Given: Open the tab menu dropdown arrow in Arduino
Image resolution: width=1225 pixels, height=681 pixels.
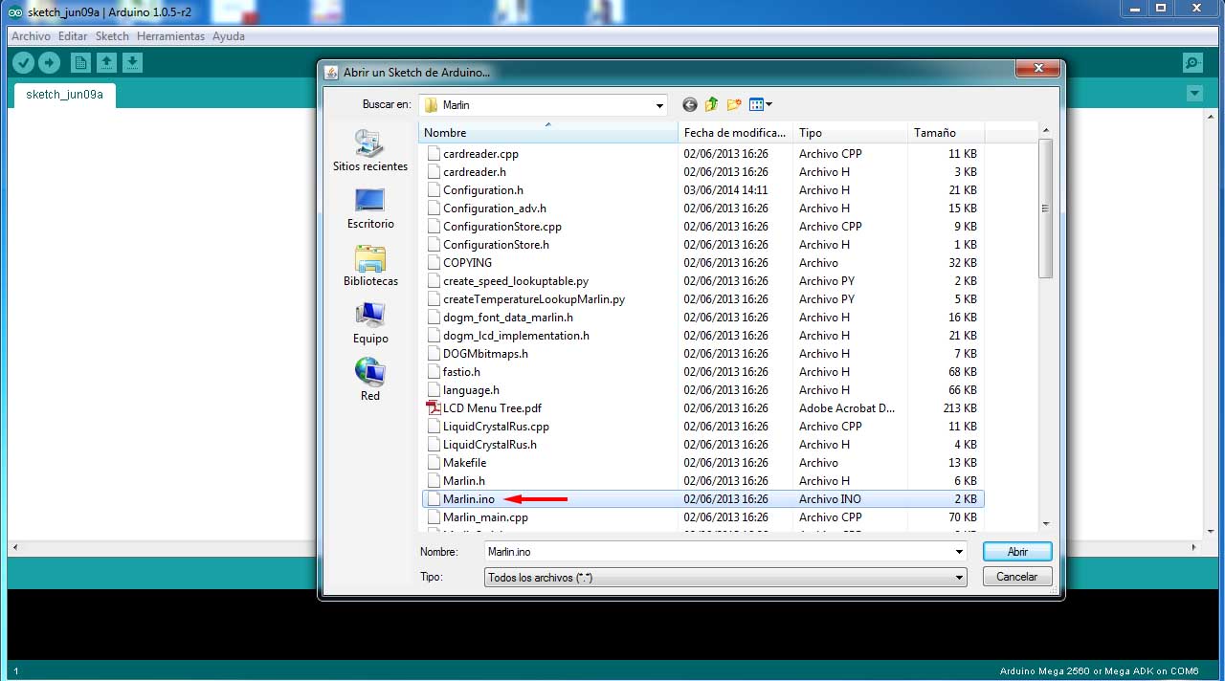Looking at the screenshot, I should [1193, 94].
